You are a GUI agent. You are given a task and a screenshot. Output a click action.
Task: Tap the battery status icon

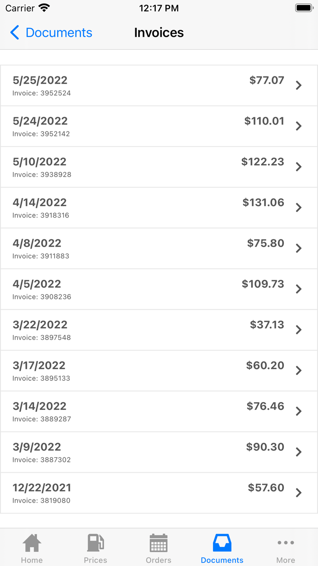pos(304,8)
